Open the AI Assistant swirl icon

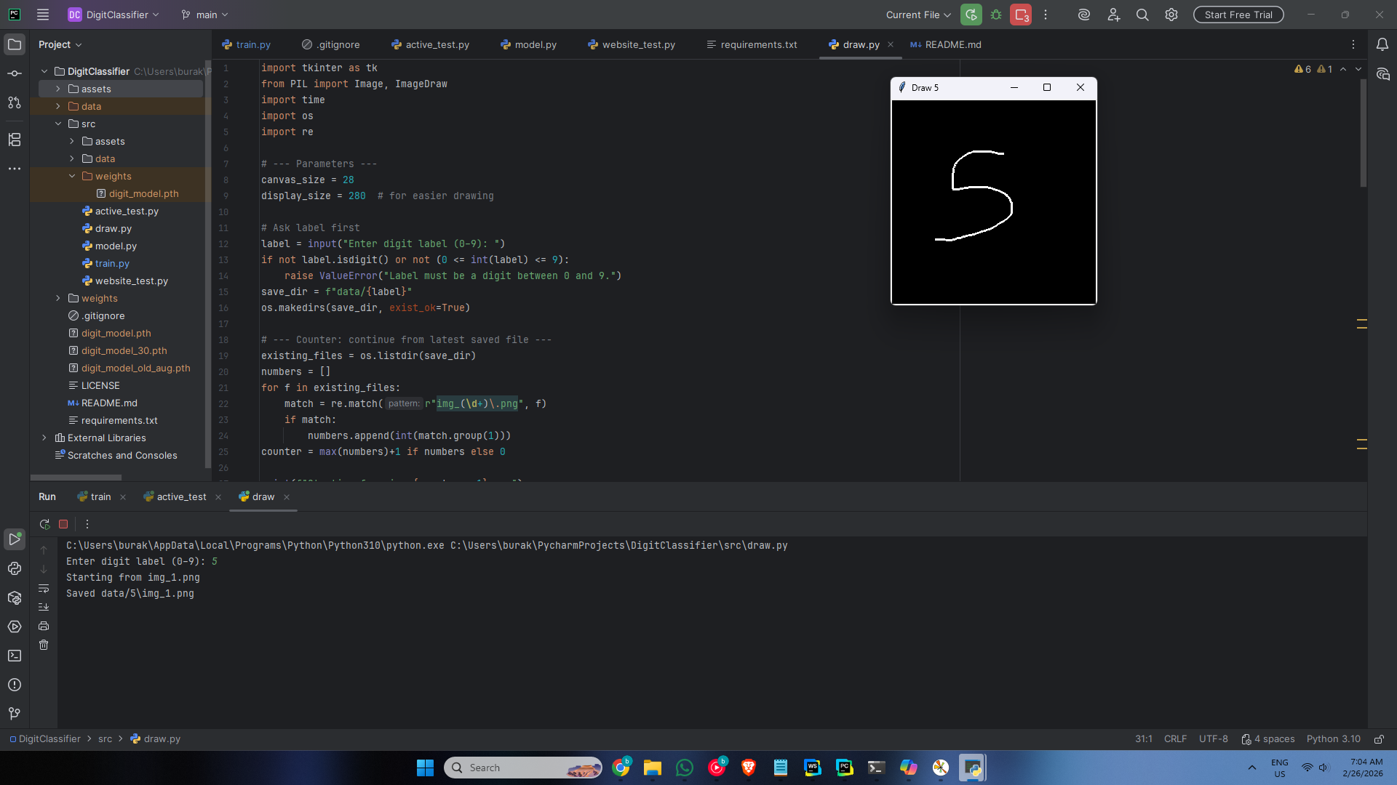point(1084,15)
